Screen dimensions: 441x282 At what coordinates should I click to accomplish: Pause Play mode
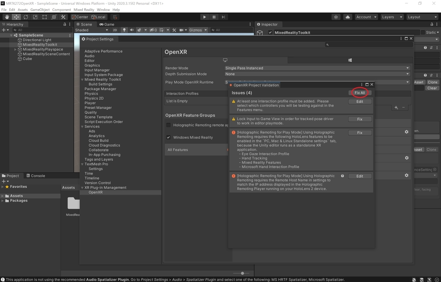[x=214, y=17]
